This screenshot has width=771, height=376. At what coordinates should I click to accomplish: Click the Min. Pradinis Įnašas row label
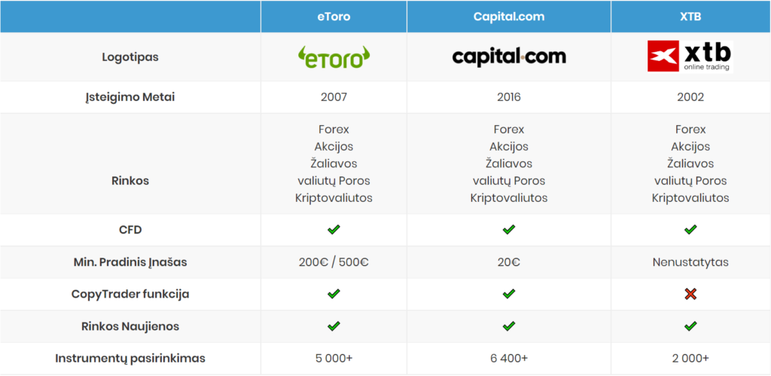[130, 262]
